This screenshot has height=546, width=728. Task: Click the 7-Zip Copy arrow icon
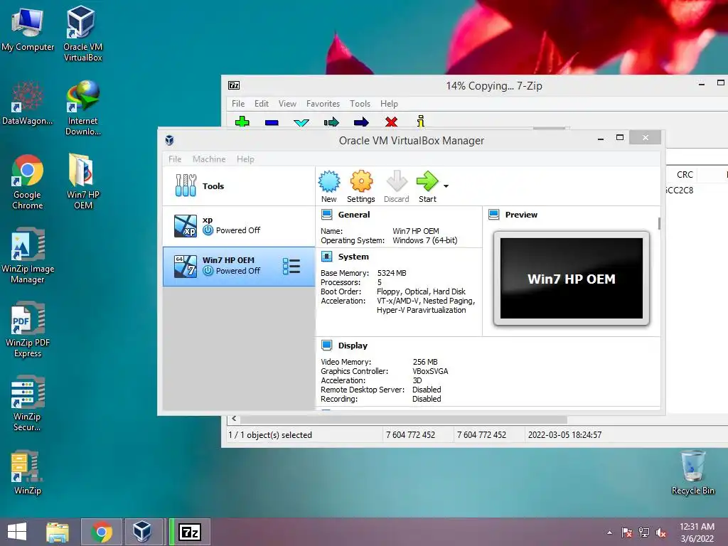point(331,122)
